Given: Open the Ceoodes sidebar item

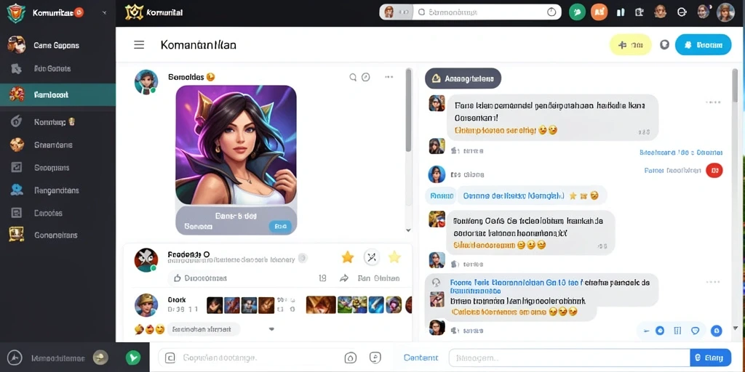Looking at the screenshot, I should [57, 213].
